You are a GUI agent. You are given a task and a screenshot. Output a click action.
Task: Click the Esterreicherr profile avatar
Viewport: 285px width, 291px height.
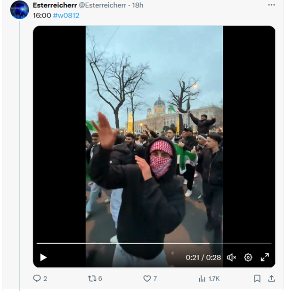19,10
